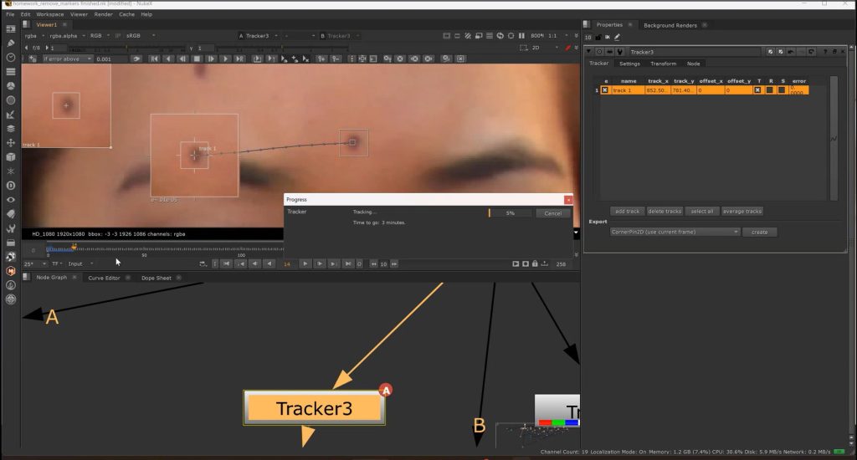Click the wrench icon on Tracker3 panel

pyautogui.click(x=620, y=52)
